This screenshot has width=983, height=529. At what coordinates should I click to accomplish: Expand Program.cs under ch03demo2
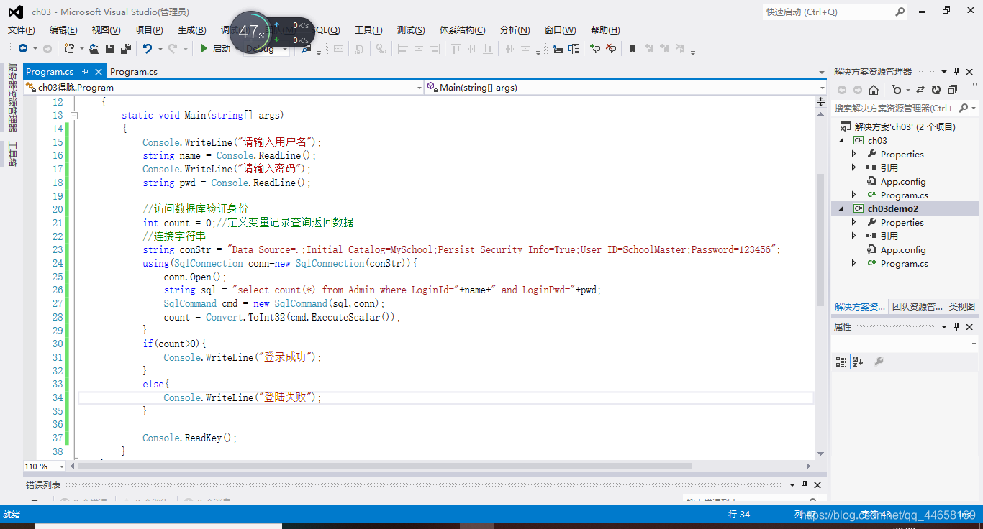[854, 263]
